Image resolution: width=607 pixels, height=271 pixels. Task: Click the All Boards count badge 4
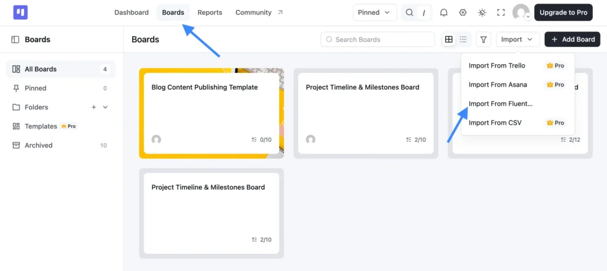click(x=105, y=69)
